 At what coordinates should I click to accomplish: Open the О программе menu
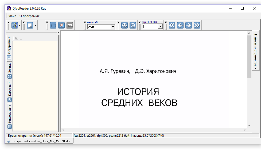29,16
